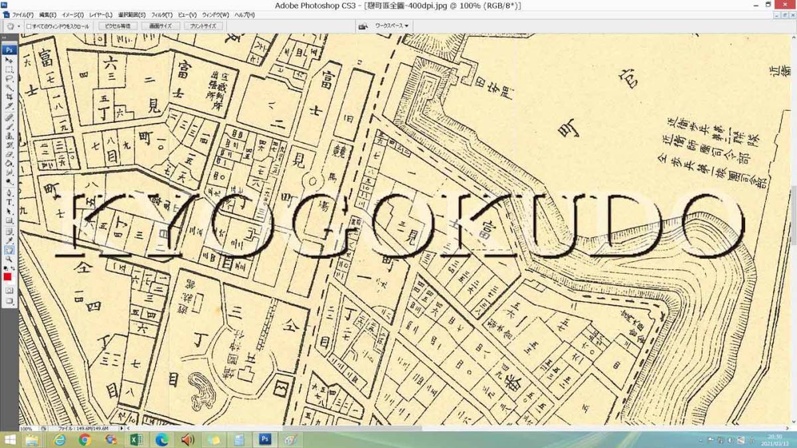
Task: Select the History Brush tool
Action: [9, 143]
